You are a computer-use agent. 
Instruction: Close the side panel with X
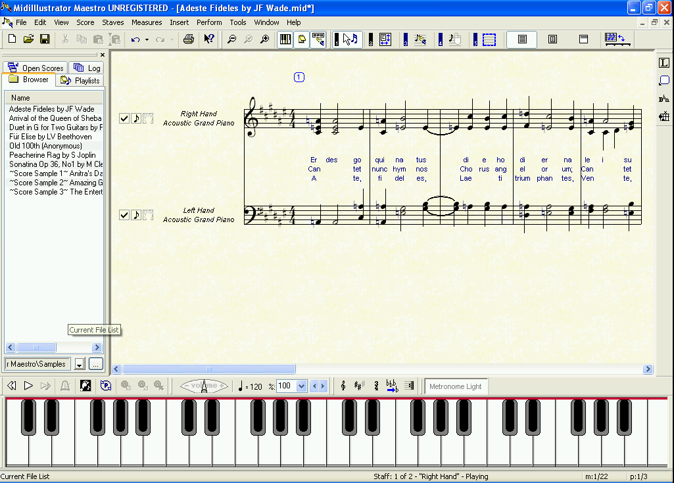[x=103, y=55]
